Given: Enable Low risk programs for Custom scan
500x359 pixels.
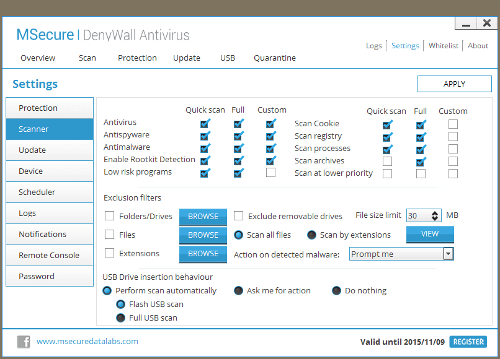Looking at the screenshot, I should (x=270, y=173).
